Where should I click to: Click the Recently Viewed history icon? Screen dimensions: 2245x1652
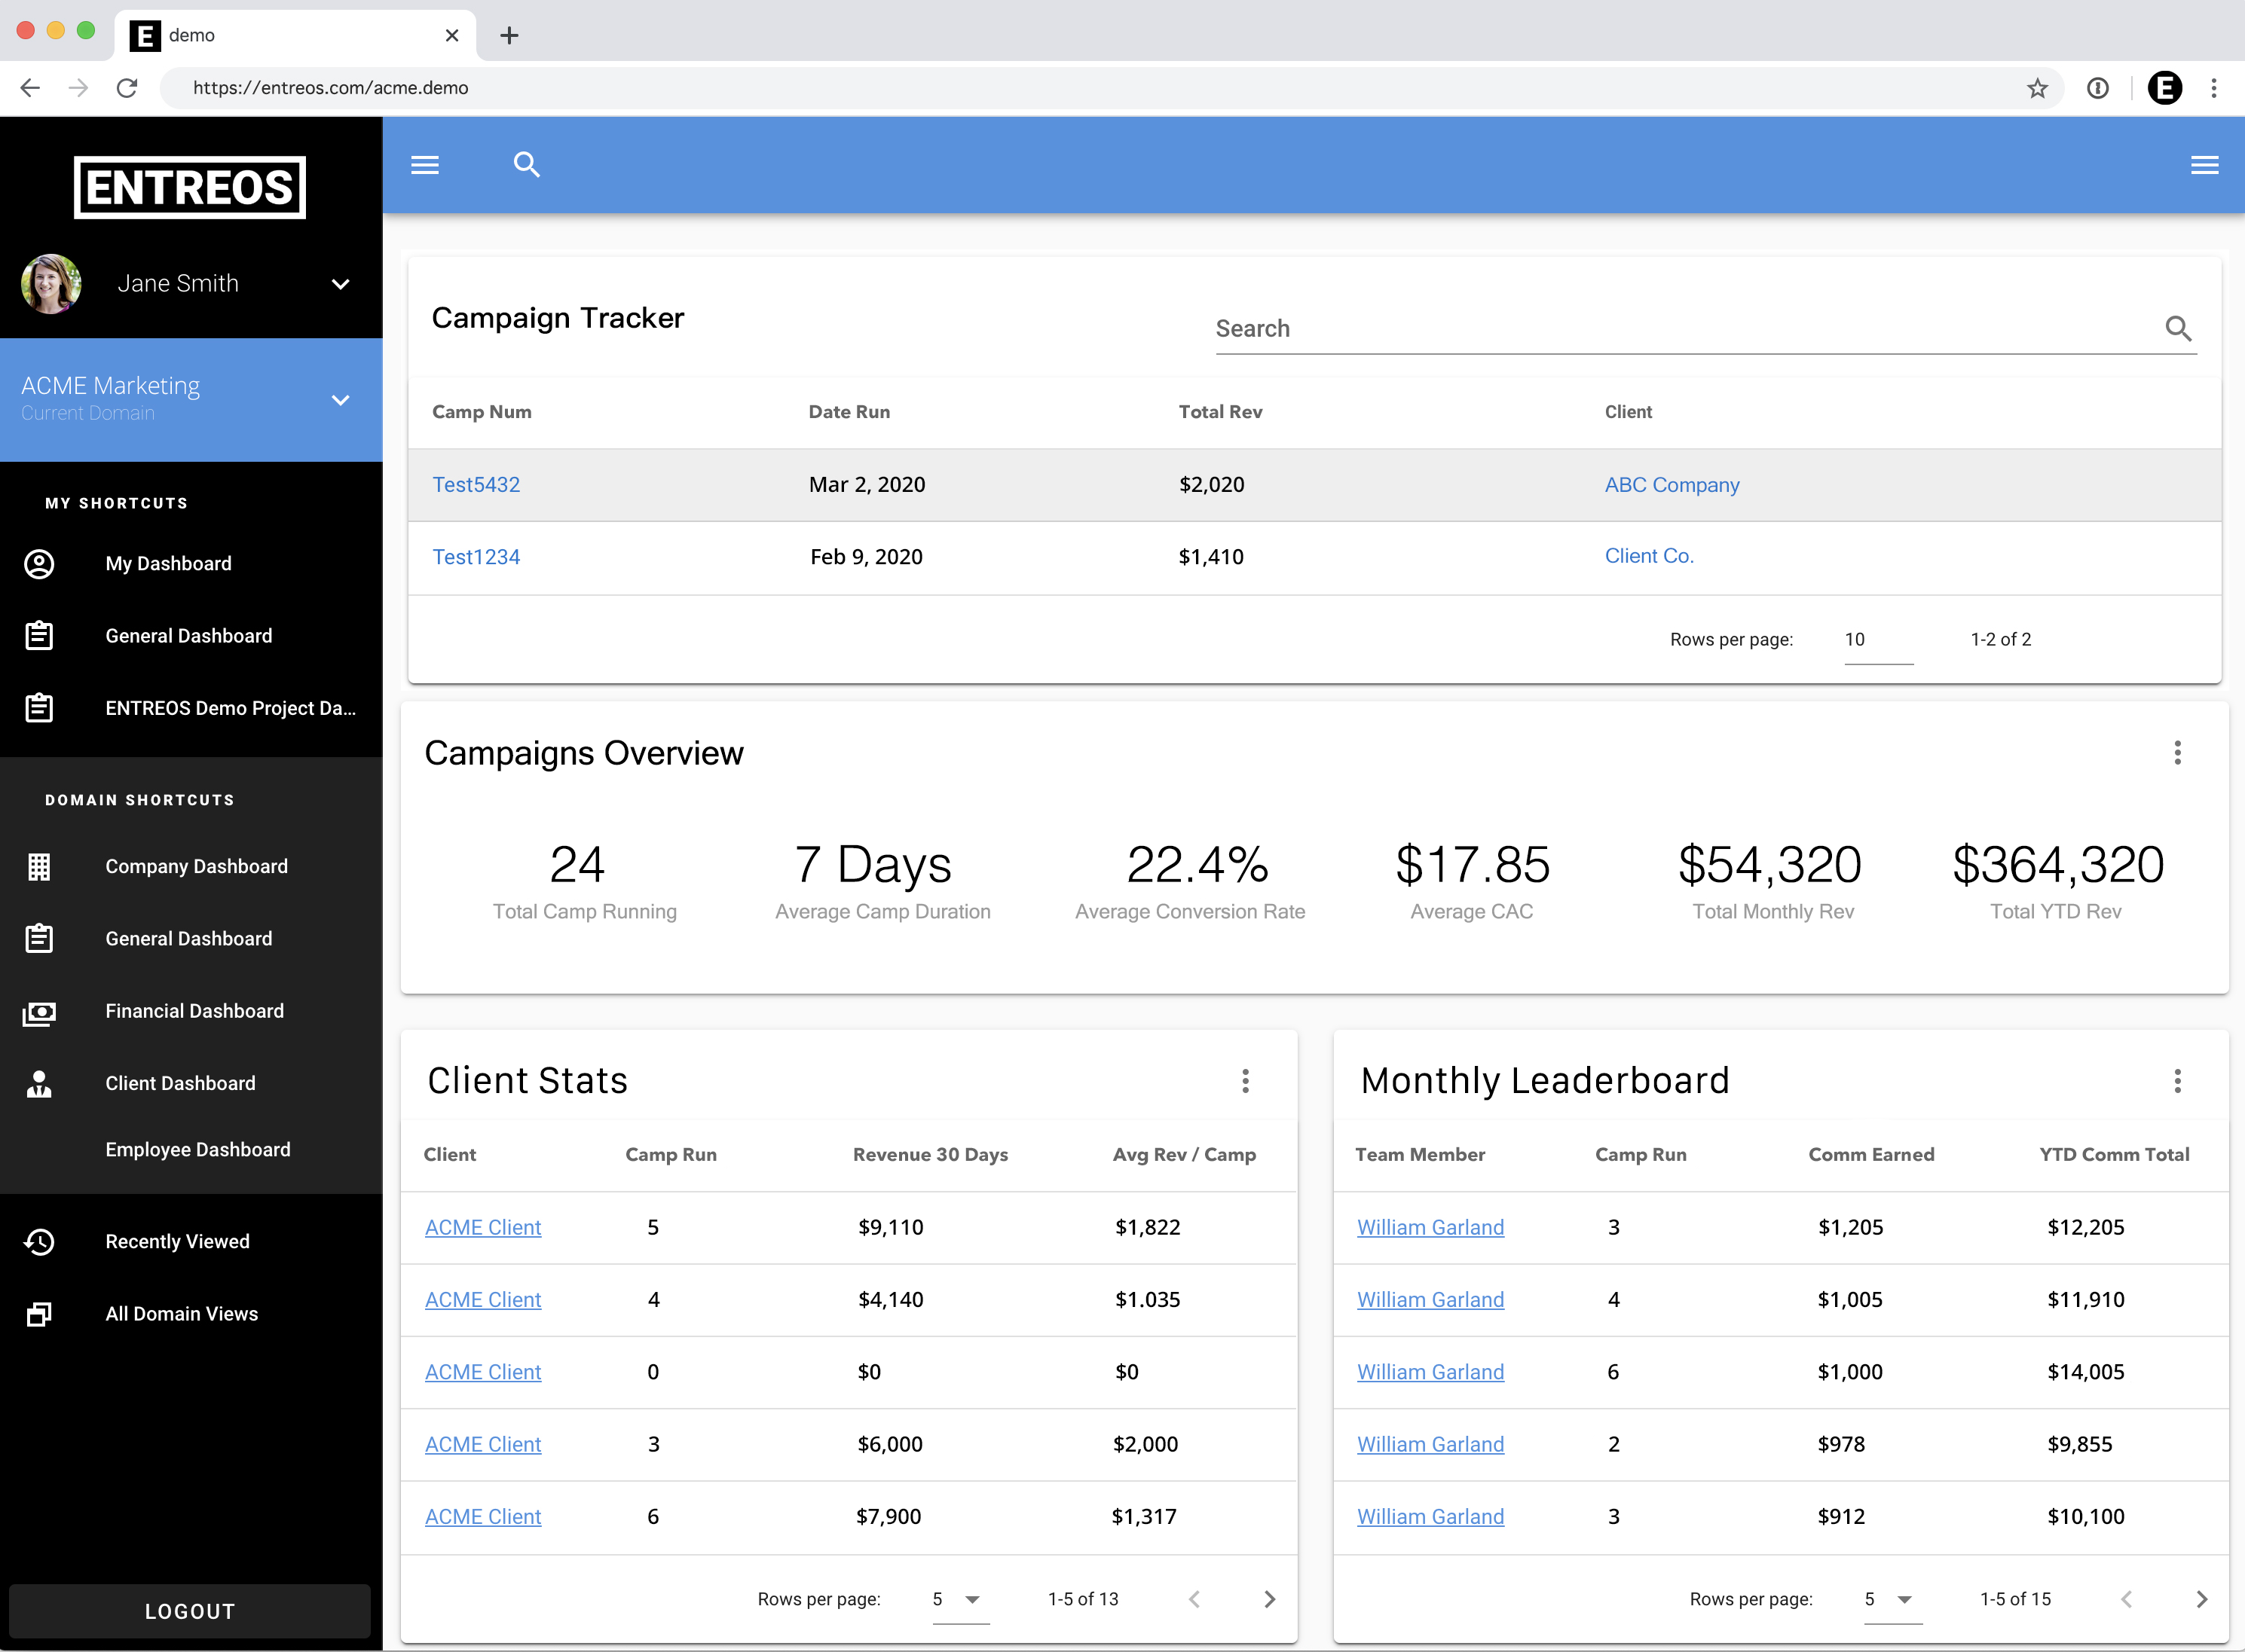(x=39, y=1242)
